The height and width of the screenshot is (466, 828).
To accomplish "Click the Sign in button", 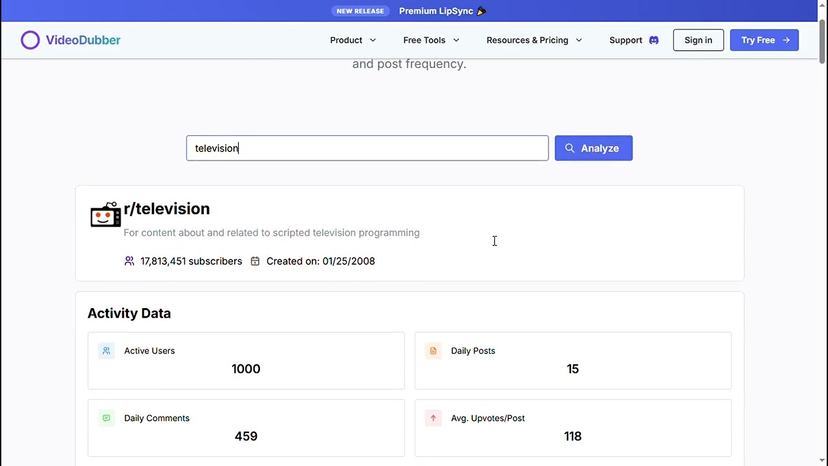I will click(699, 40).
